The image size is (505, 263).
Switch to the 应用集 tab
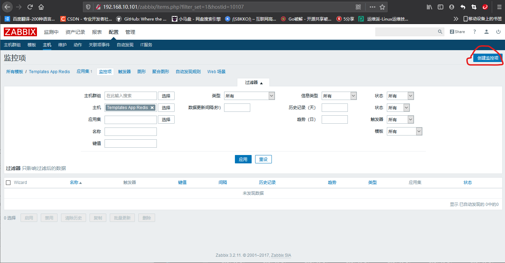click(x=84, y=72)
